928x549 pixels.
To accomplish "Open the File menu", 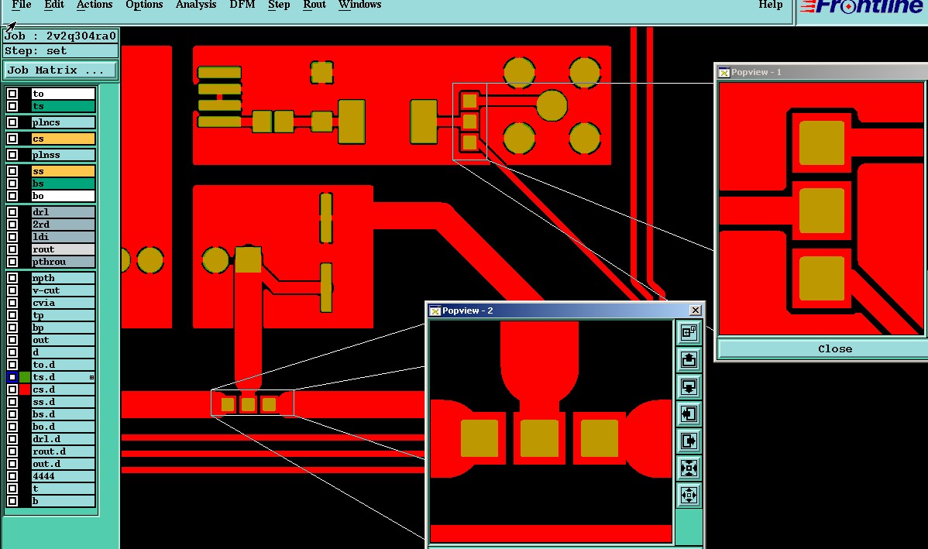I will [x=22, y=5].
